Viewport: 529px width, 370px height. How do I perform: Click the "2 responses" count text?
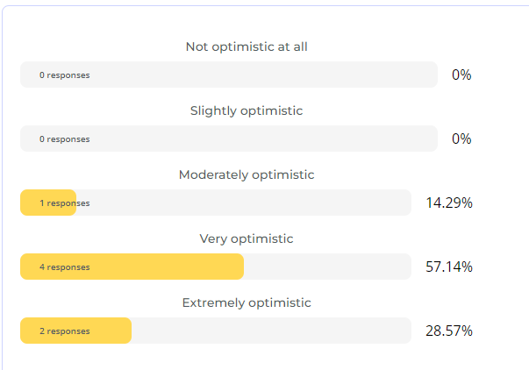pos(64,331)
